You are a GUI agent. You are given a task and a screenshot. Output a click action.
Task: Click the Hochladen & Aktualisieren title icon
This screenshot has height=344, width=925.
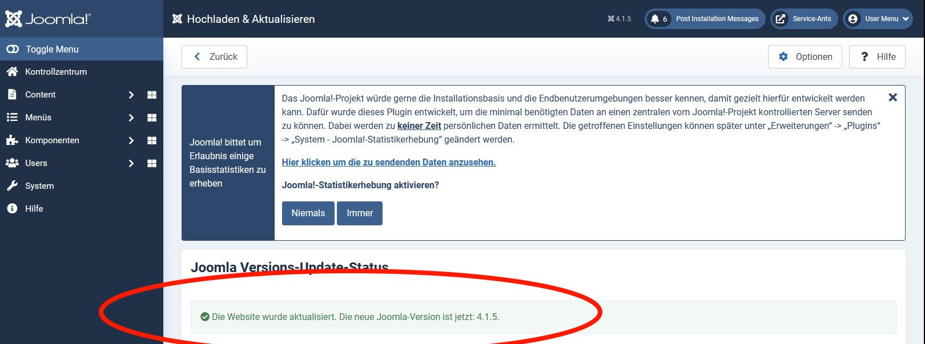pyautogui.click(x=177, y=19)
